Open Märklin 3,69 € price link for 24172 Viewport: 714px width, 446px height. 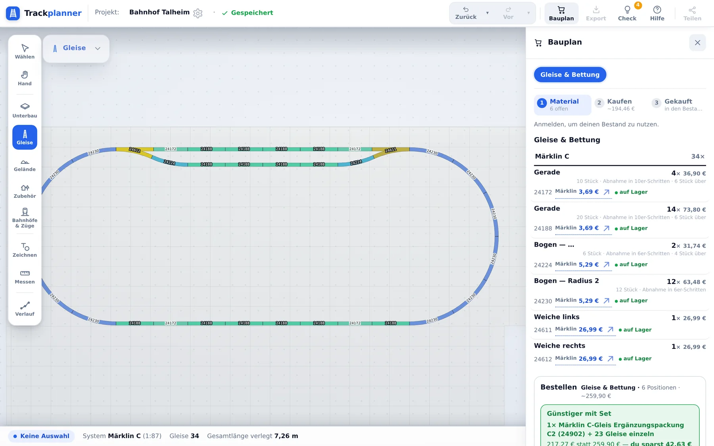[583, 192]
